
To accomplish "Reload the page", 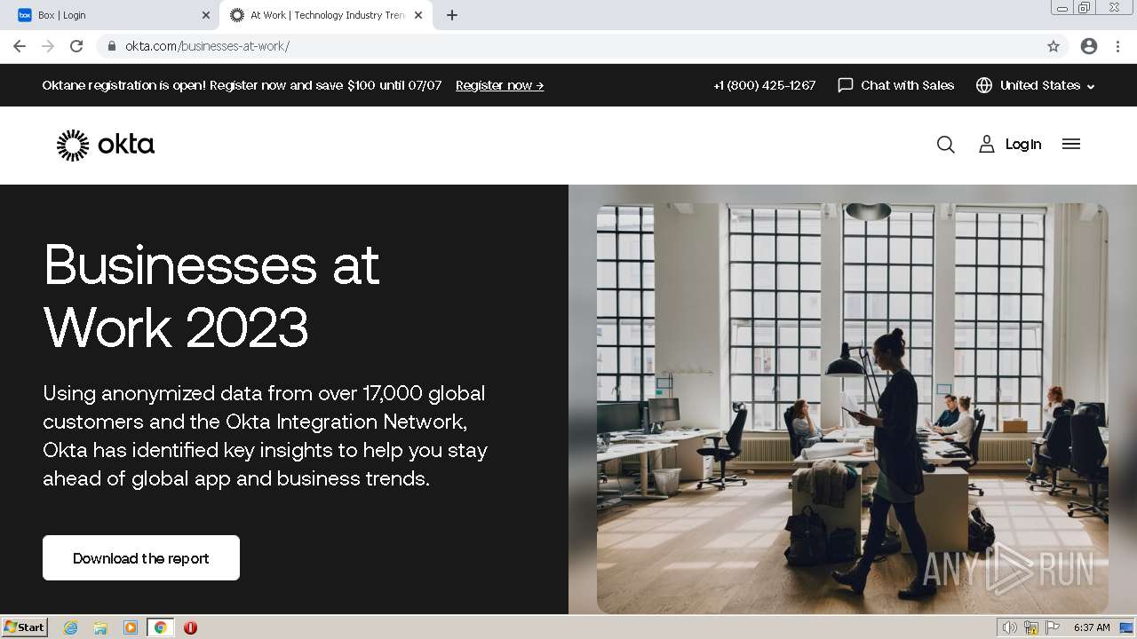I will tap(76, 46).
